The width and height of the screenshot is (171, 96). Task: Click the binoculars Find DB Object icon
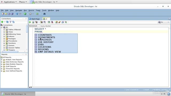[44, 14]
